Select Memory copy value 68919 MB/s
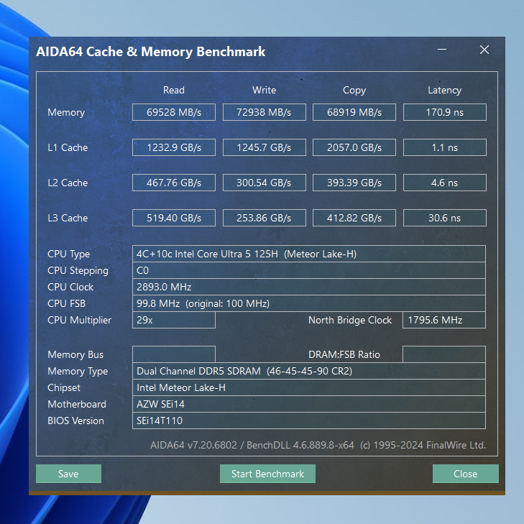 pyautogui.click(x=354, y=112)
